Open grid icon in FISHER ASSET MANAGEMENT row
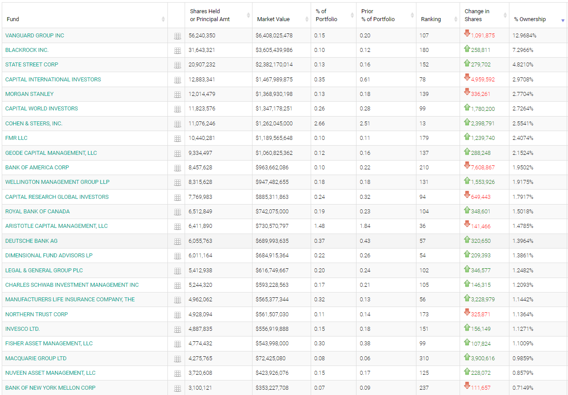568x395 pixels. click(x=178, y=344)
